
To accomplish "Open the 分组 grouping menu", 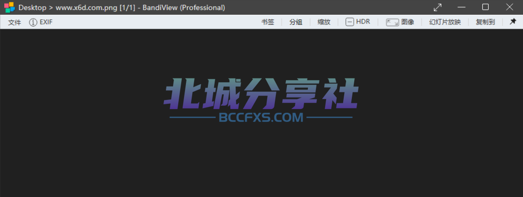I will pyautogui.click(x=296, y=22).
